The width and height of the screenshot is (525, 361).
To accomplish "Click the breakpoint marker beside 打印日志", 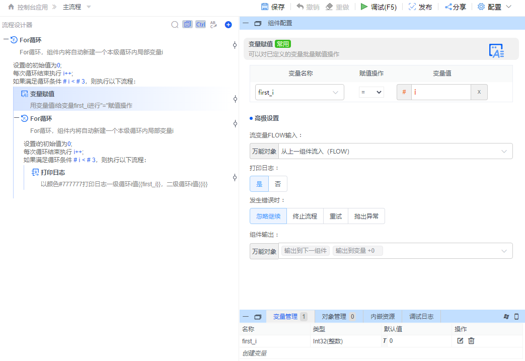I will point(235,178).
